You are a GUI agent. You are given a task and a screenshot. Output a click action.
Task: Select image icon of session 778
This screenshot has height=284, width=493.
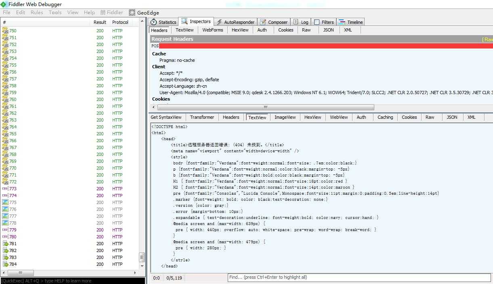(5, 223)
